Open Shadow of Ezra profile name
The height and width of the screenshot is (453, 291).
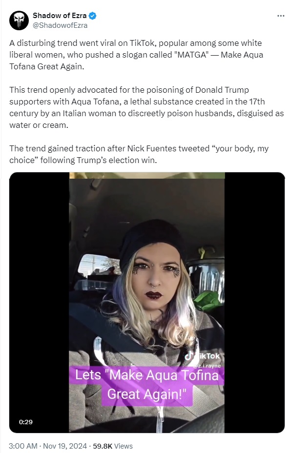60,16
